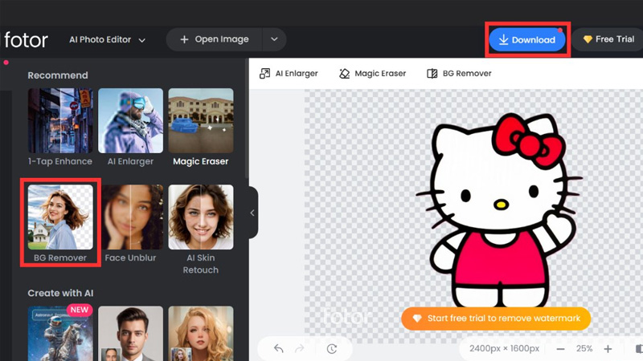Toggle the compare view icon at bottom right

click(638, 349)
